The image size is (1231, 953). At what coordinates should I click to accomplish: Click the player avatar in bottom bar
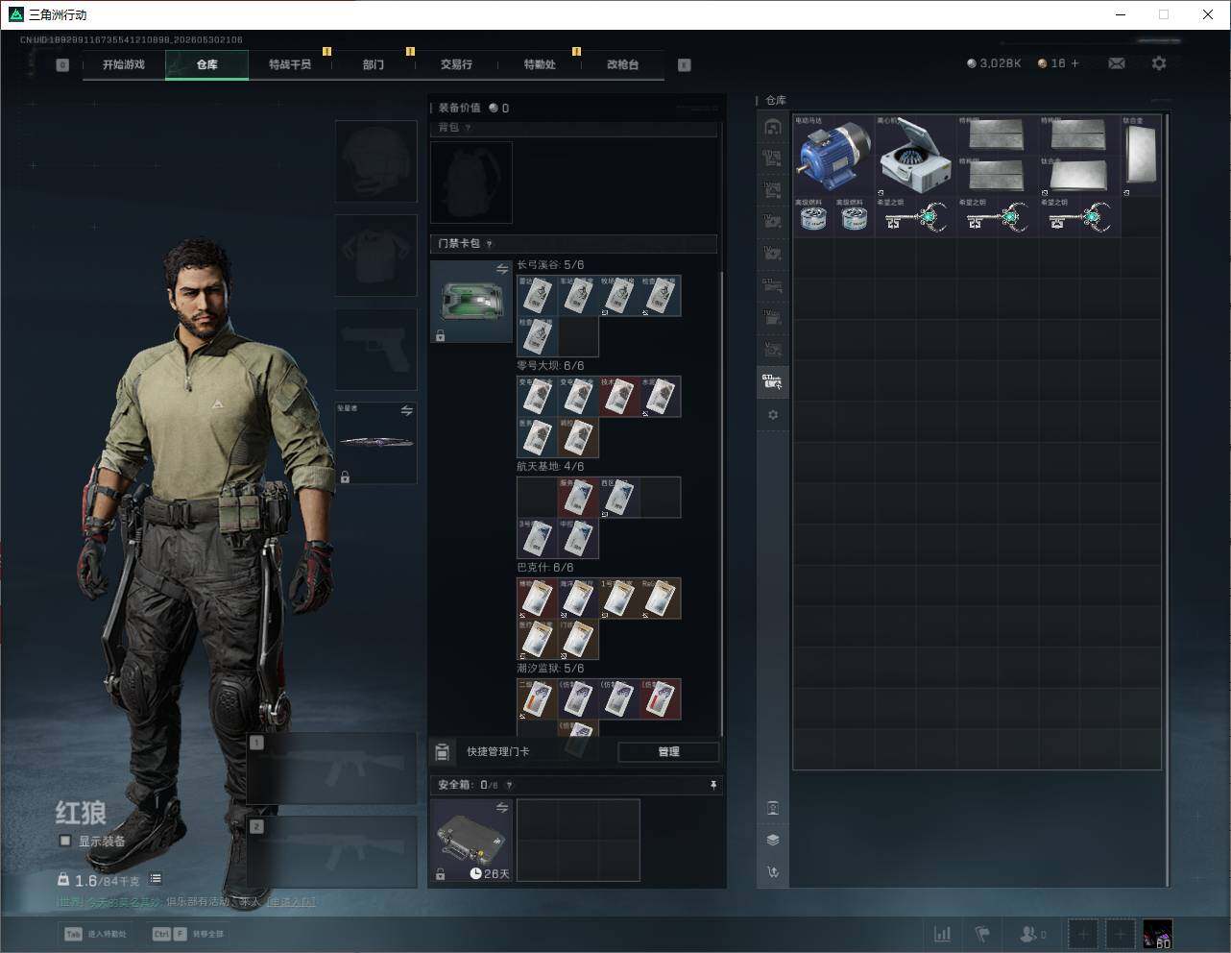click(x=1157, y=934)
